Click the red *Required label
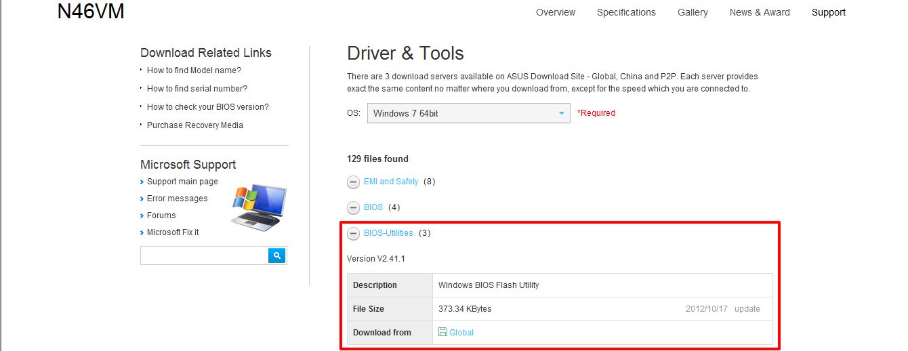The image size is (908, 351). coord(596,113)
